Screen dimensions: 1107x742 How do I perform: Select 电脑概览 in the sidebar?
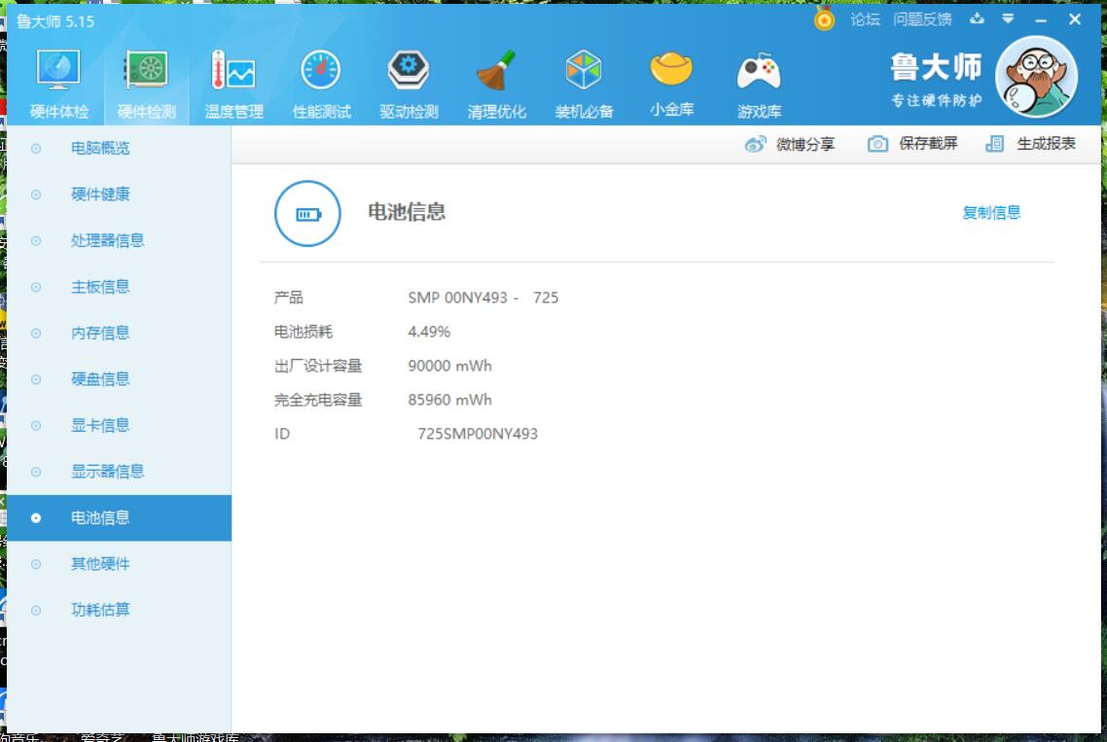[x=100, y=149]
